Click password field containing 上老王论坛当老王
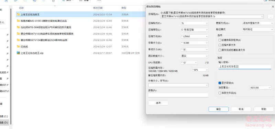This screenshot has height=129, width=275. [x=245, y=67]
